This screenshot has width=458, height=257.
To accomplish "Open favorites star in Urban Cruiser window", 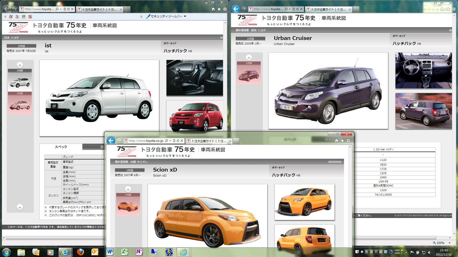I will coord(449,9).
